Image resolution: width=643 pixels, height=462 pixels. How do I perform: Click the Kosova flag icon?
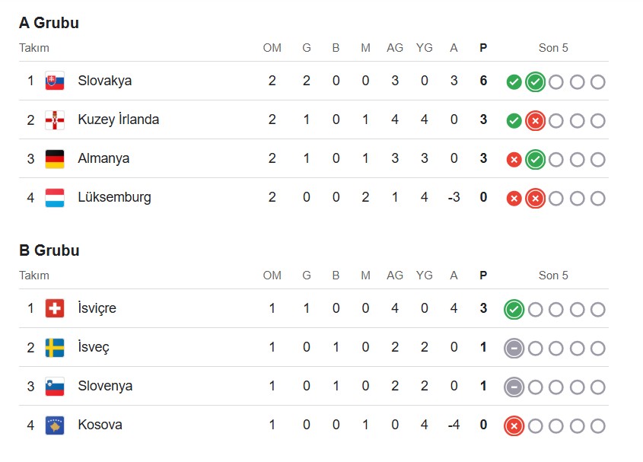tap(55, 425)
